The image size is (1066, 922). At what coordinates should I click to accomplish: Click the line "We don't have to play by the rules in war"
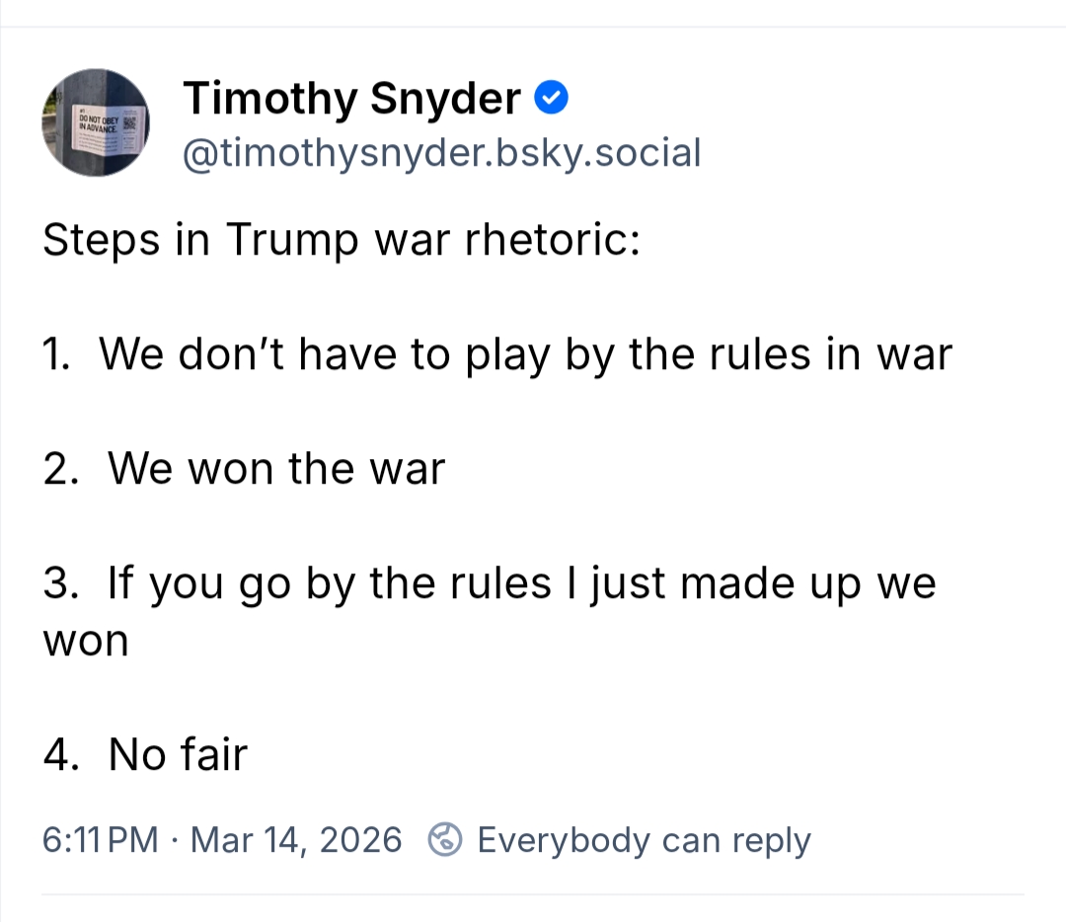tap(525, 353)
